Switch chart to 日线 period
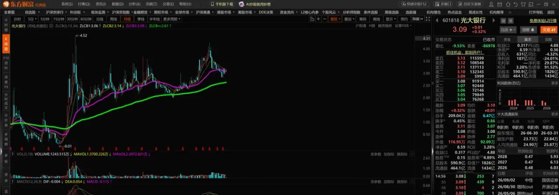The width and height of the screenshot is (559, 195). (x=100, y=19)
